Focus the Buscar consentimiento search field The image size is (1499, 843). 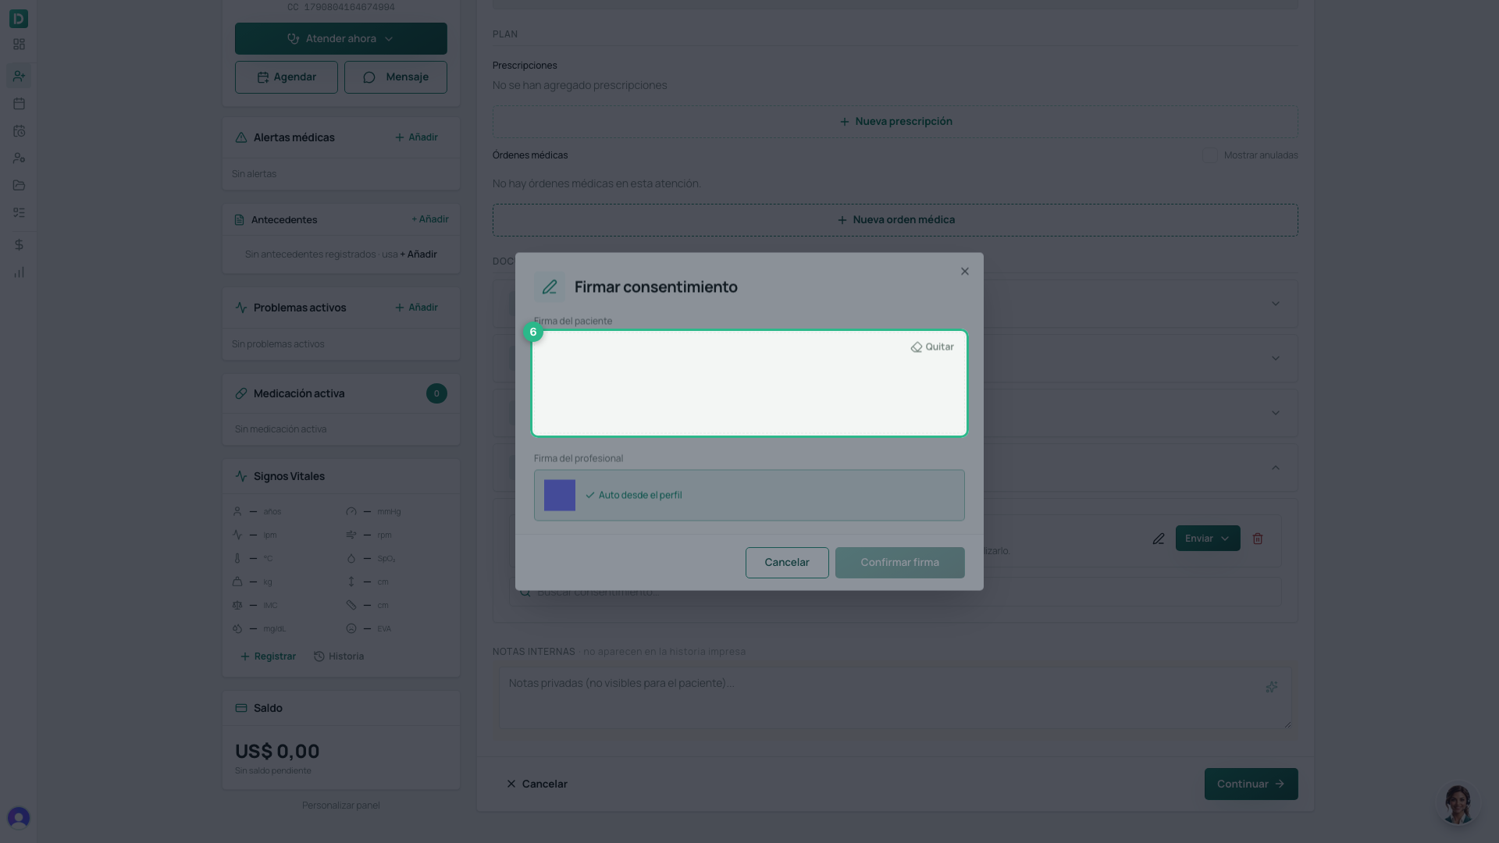tap(895, 592)
